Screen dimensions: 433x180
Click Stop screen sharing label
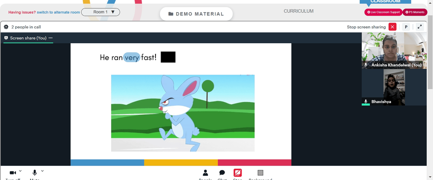click(366, 27)
